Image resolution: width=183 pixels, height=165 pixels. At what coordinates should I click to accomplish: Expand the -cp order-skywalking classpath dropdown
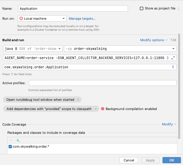(120, 49)
